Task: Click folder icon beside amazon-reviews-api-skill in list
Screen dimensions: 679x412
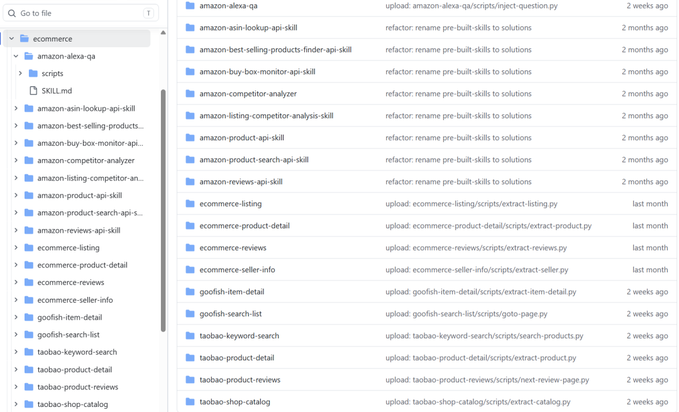Action: tap(190, 182)
